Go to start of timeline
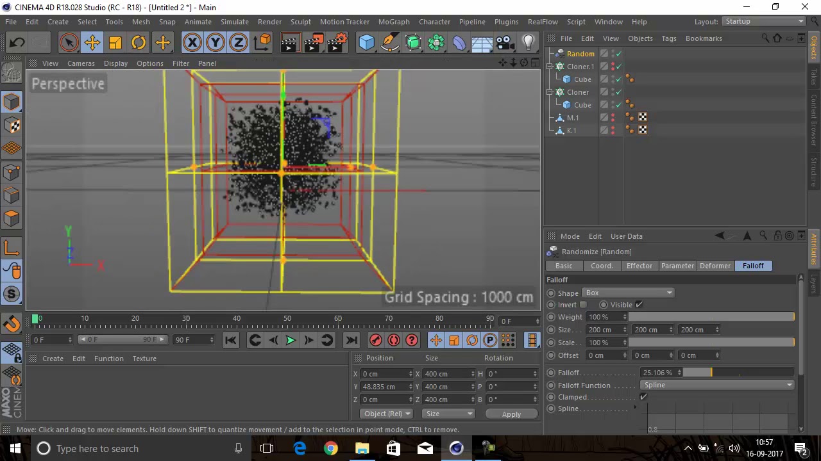Screen dimensions: 821x461 pyautogui.click(x=231, y=341)
